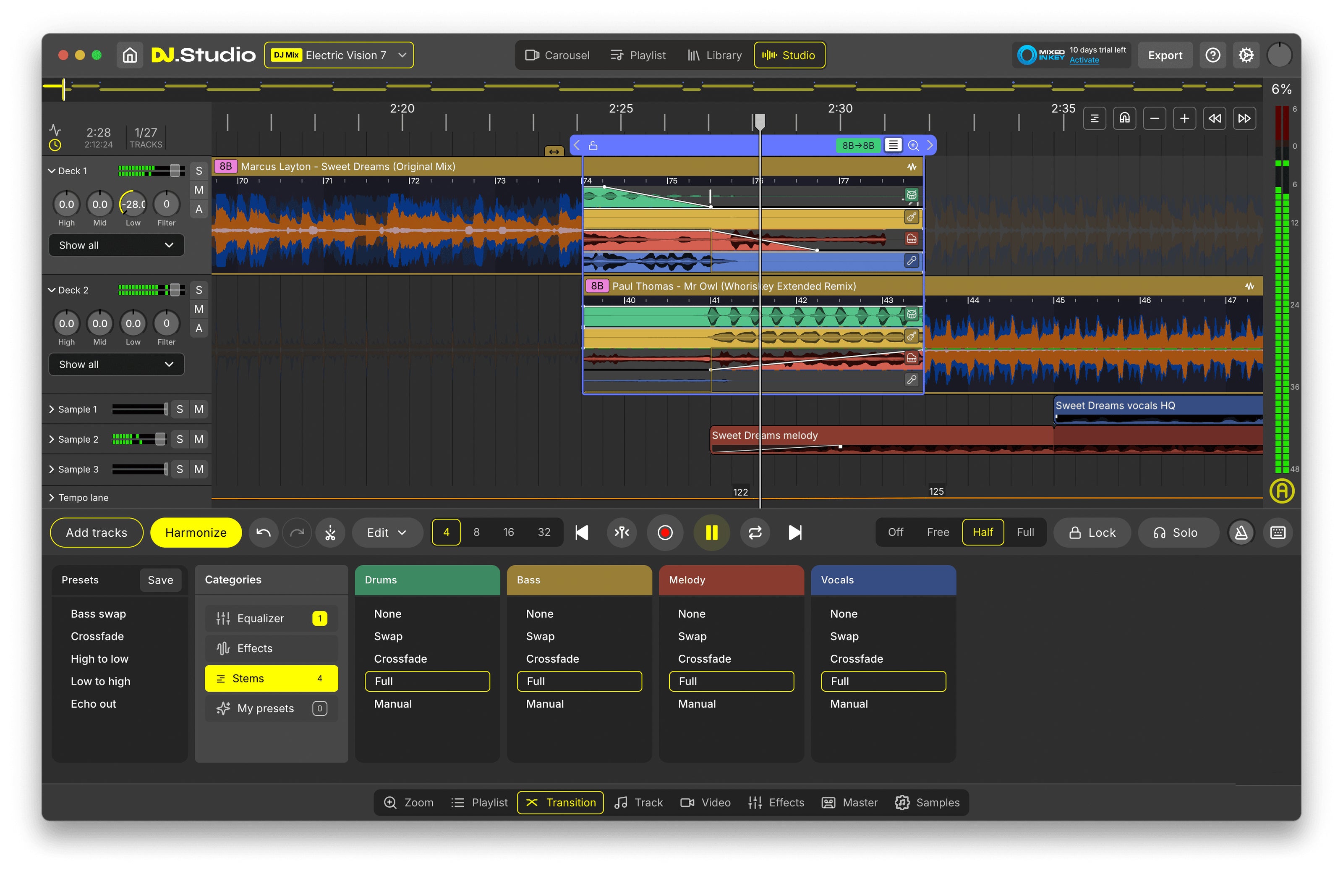Undo the last action
Screen dimensions: 1343x871
pyautogui.click(x=264, y=533)
